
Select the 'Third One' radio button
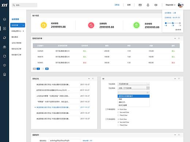[x=118, y=115]
